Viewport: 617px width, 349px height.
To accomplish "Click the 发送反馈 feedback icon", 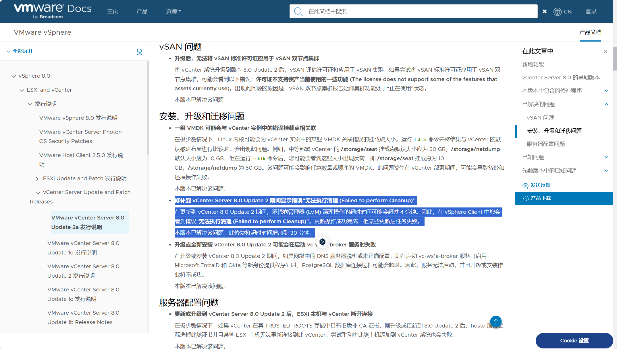I will [x=525, y=185].
